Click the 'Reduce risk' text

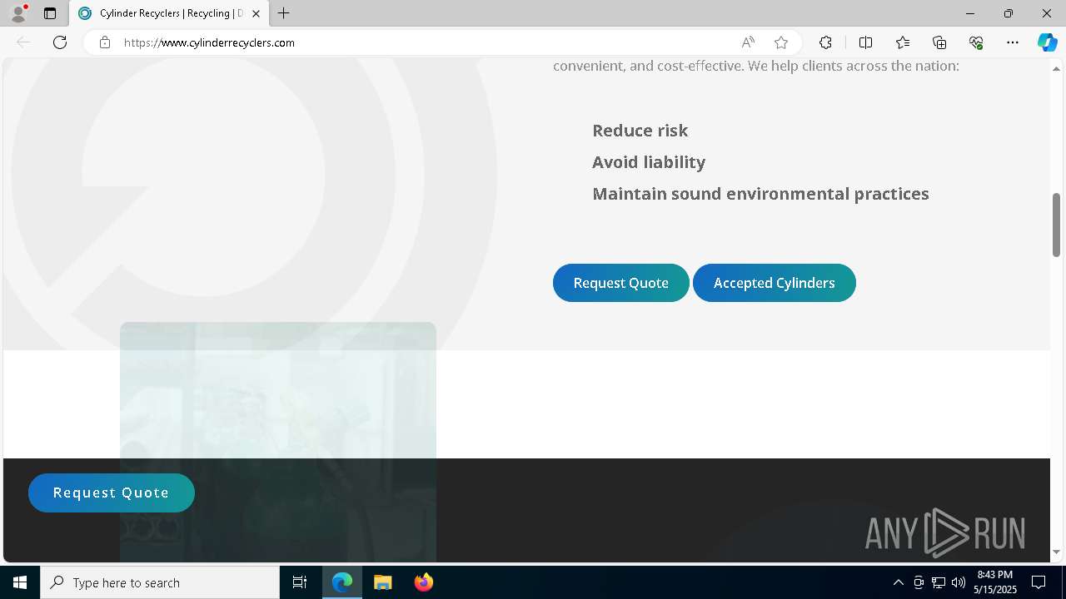[x=640, y=131]
